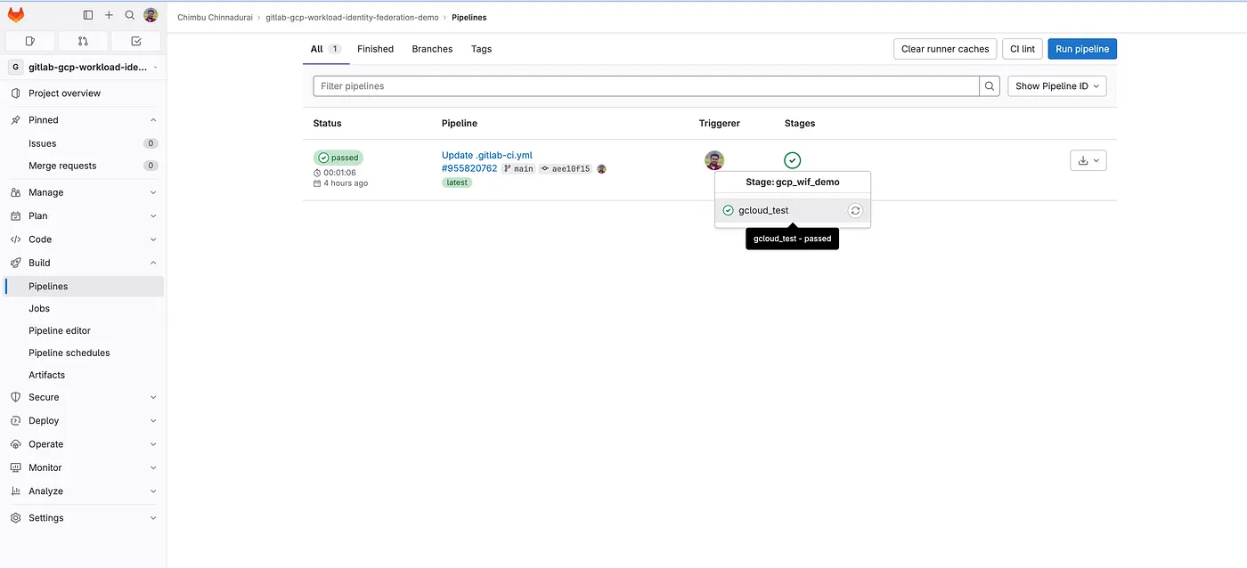This screenshot has width=1247, height=568.
Task: Open pipeline #955820762 link
Action: pyautogui.click(x=469, y=168)
